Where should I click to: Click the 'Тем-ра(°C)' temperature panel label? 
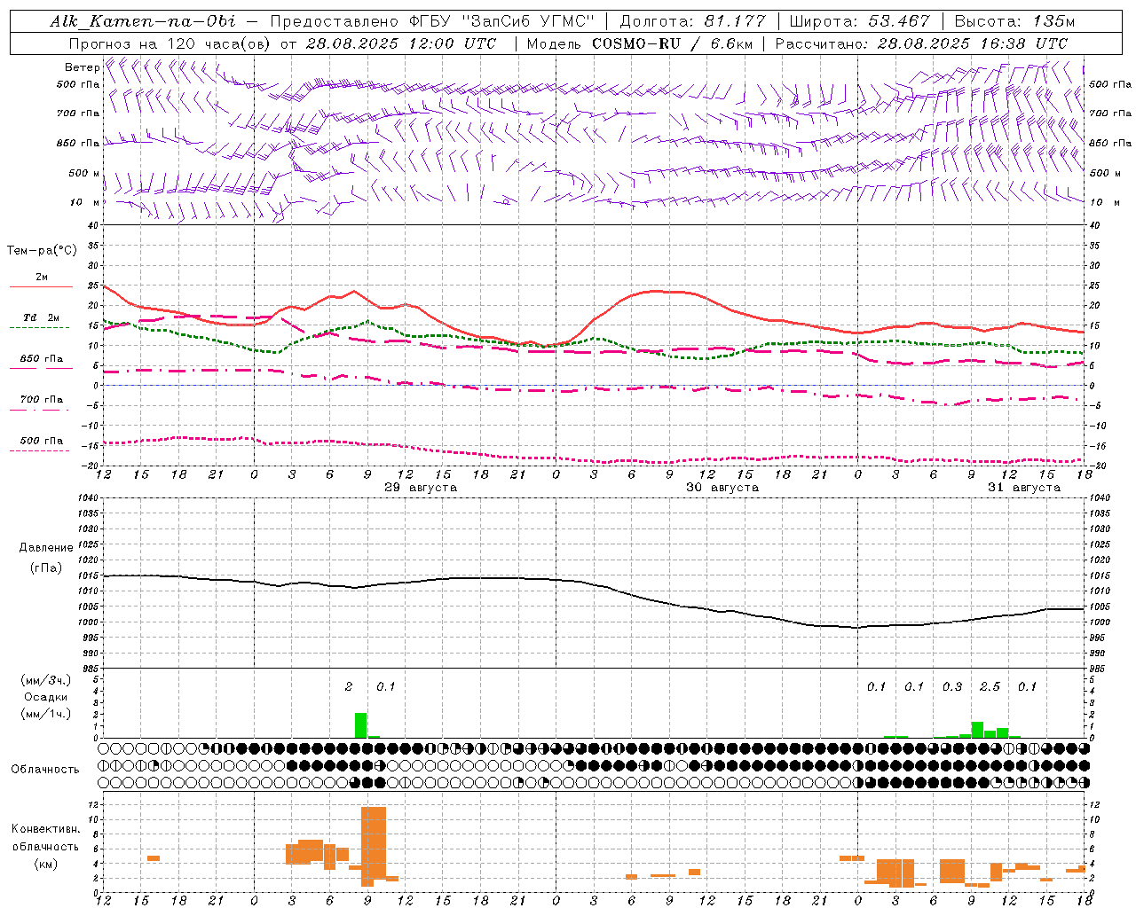click(43, 251)
